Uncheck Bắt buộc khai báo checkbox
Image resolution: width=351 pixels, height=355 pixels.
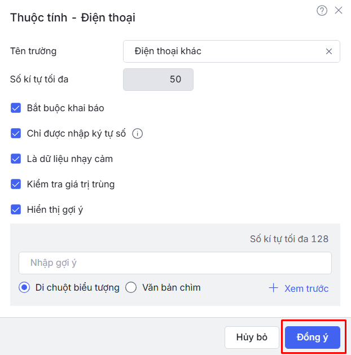point(16,108)
